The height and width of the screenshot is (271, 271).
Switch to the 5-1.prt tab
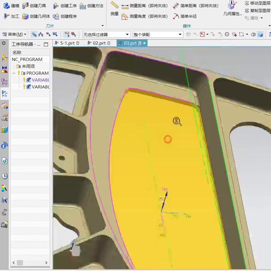tap(67, 43)
